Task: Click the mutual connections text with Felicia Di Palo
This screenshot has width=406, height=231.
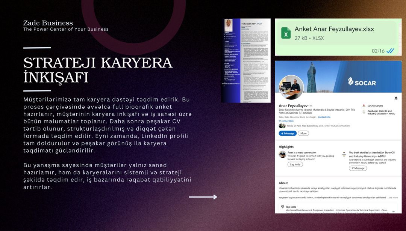Action: (x=318, y=126)
